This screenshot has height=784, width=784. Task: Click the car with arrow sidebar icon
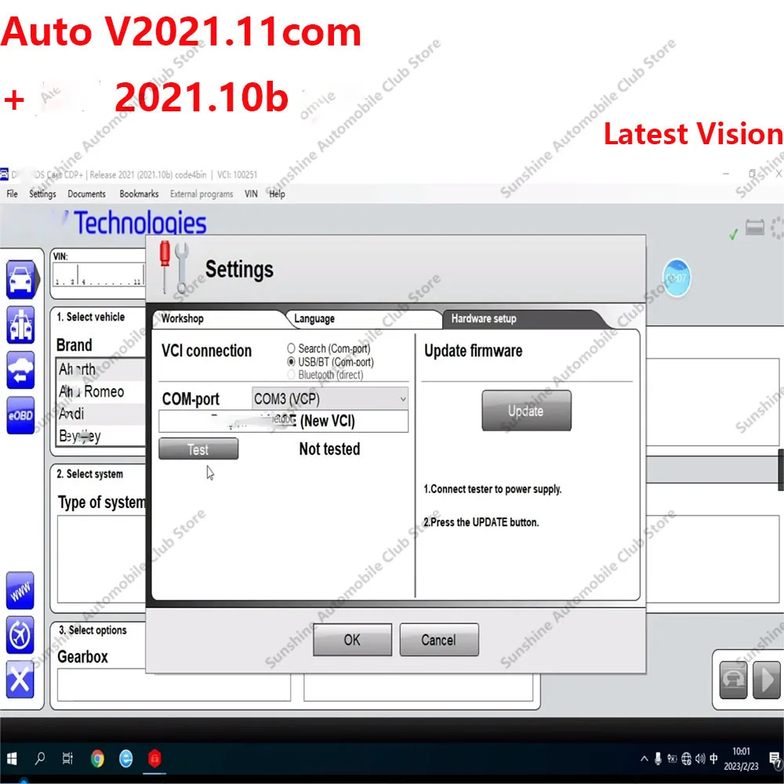[x=20, y=370]
